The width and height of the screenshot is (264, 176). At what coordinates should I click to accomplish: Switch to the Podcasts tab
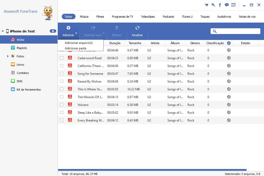pyautogui.click(x=168, y=17)
